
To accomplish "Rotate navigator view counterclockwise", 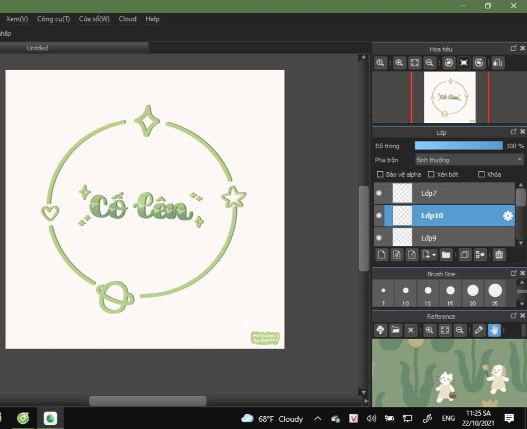I will pyautogui.click(x=448, y=63).
